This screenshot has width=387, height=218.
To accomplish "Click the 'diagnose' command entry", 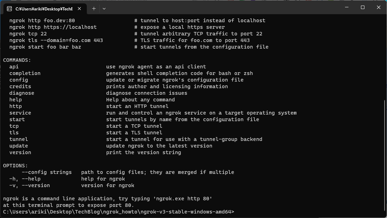I will tap(22, 93).
